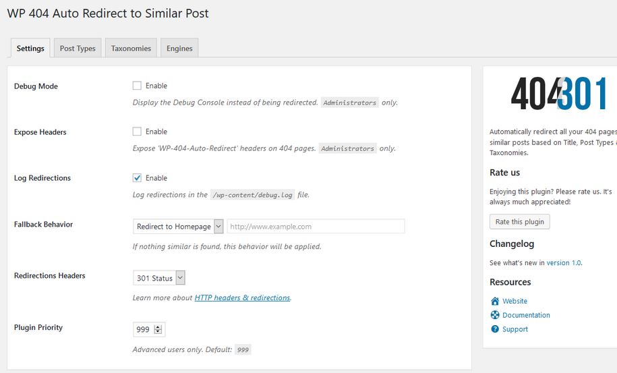
Task: Open the Documentation resource link
Action: click(526, 315)
